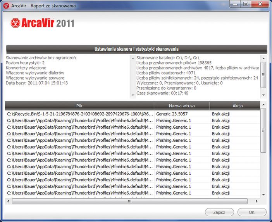
Task: Click 'Wyleczone: 0, Przemianowane: 0' line
Action: coord(179,83)
